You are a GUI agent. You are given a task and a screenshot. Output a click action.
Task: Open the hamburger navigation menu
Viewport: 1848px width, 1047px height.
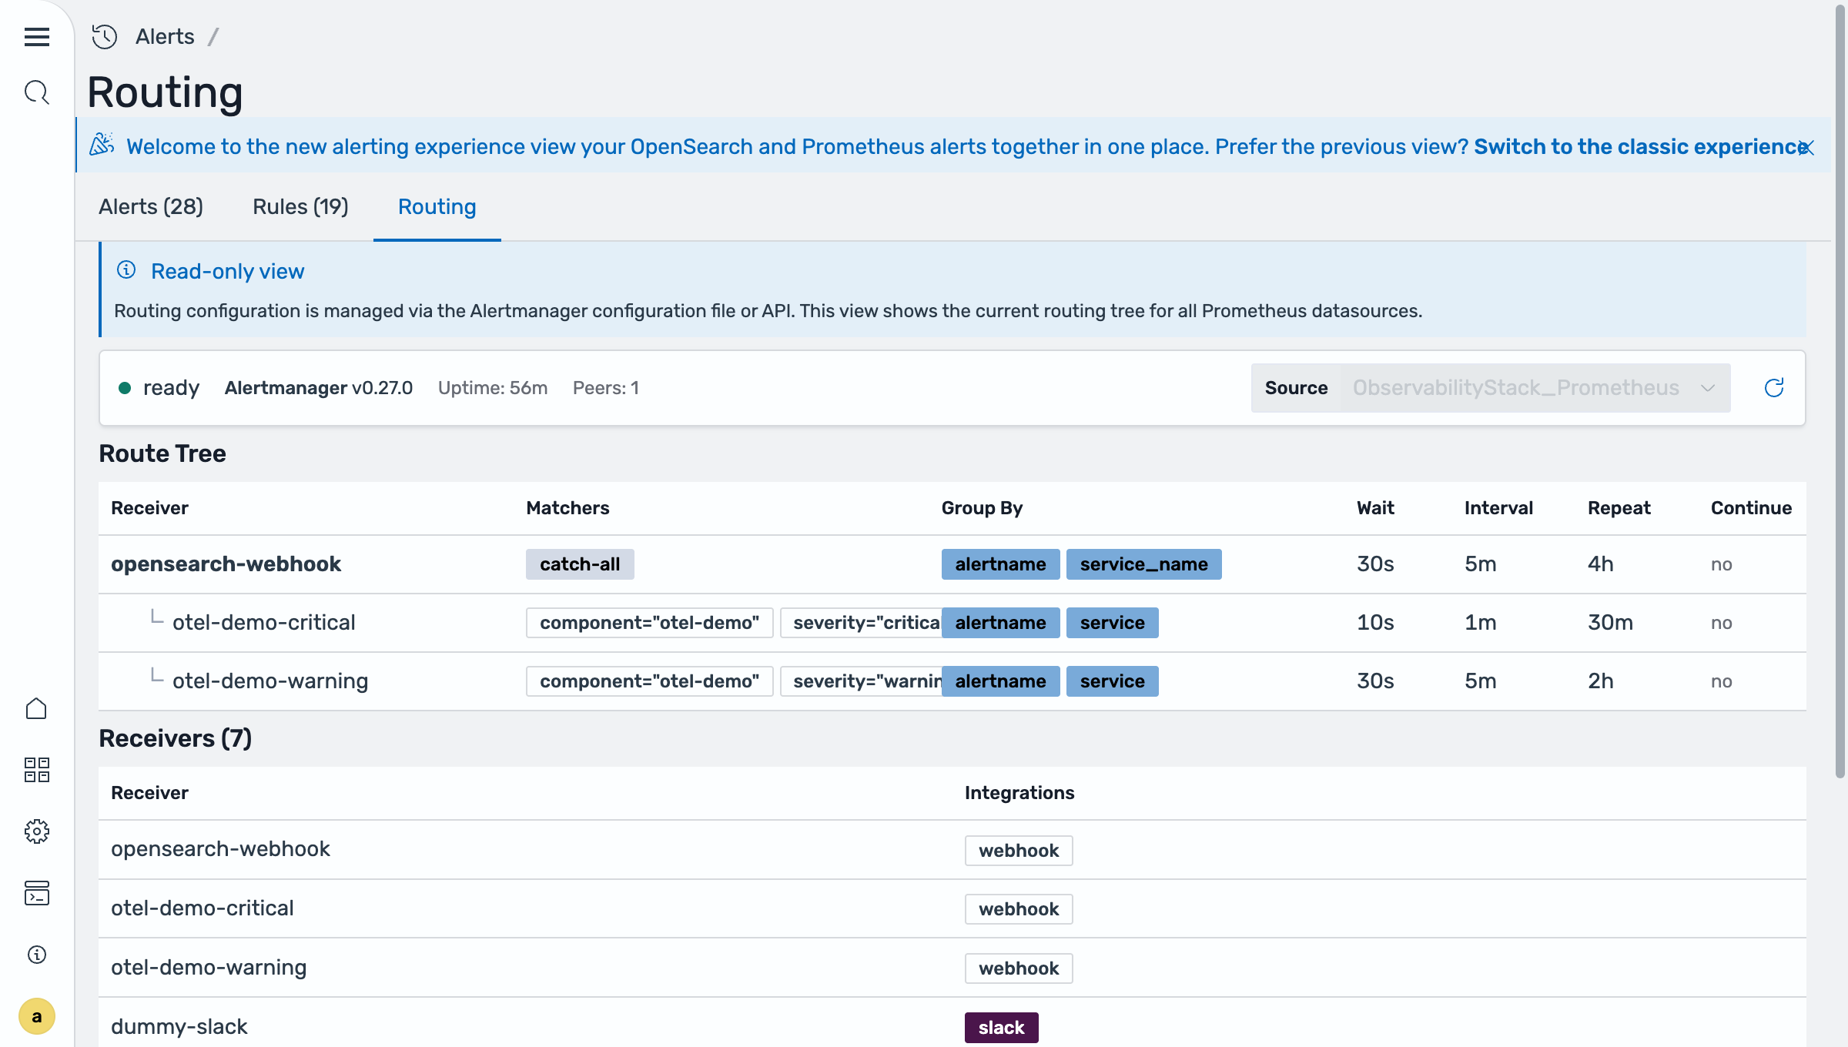36,36
